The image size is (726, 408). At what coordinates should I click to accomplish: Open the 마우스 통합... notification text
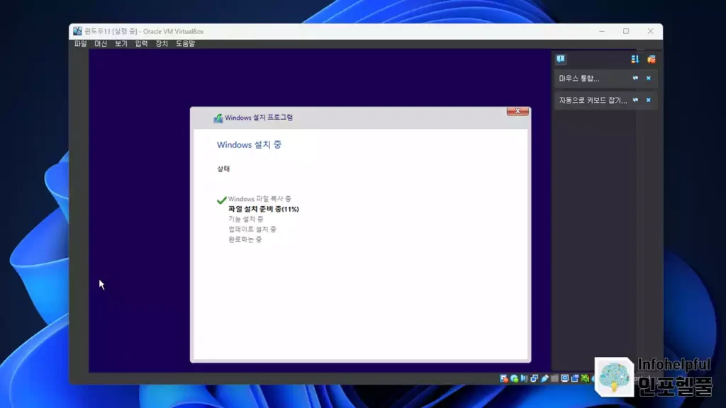click(x=579, y=78)
